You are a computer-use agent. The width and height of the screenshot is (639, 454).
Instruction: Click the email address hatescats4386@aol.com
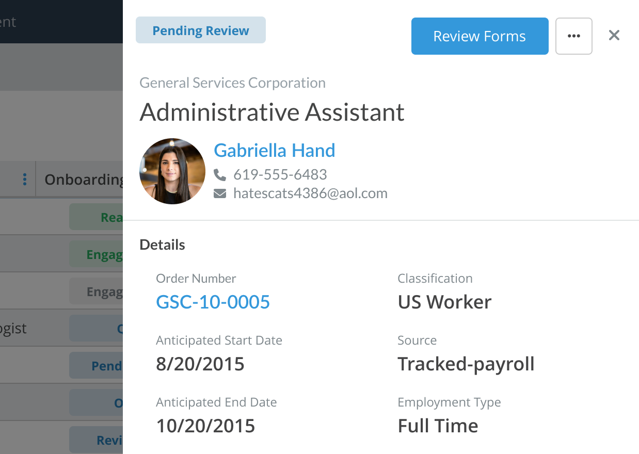(310, 193)
